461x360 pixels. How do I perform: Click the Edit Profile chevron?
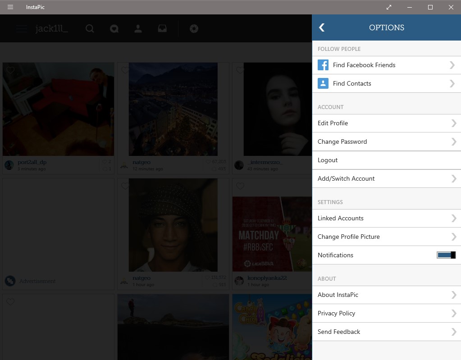[454, 123]
